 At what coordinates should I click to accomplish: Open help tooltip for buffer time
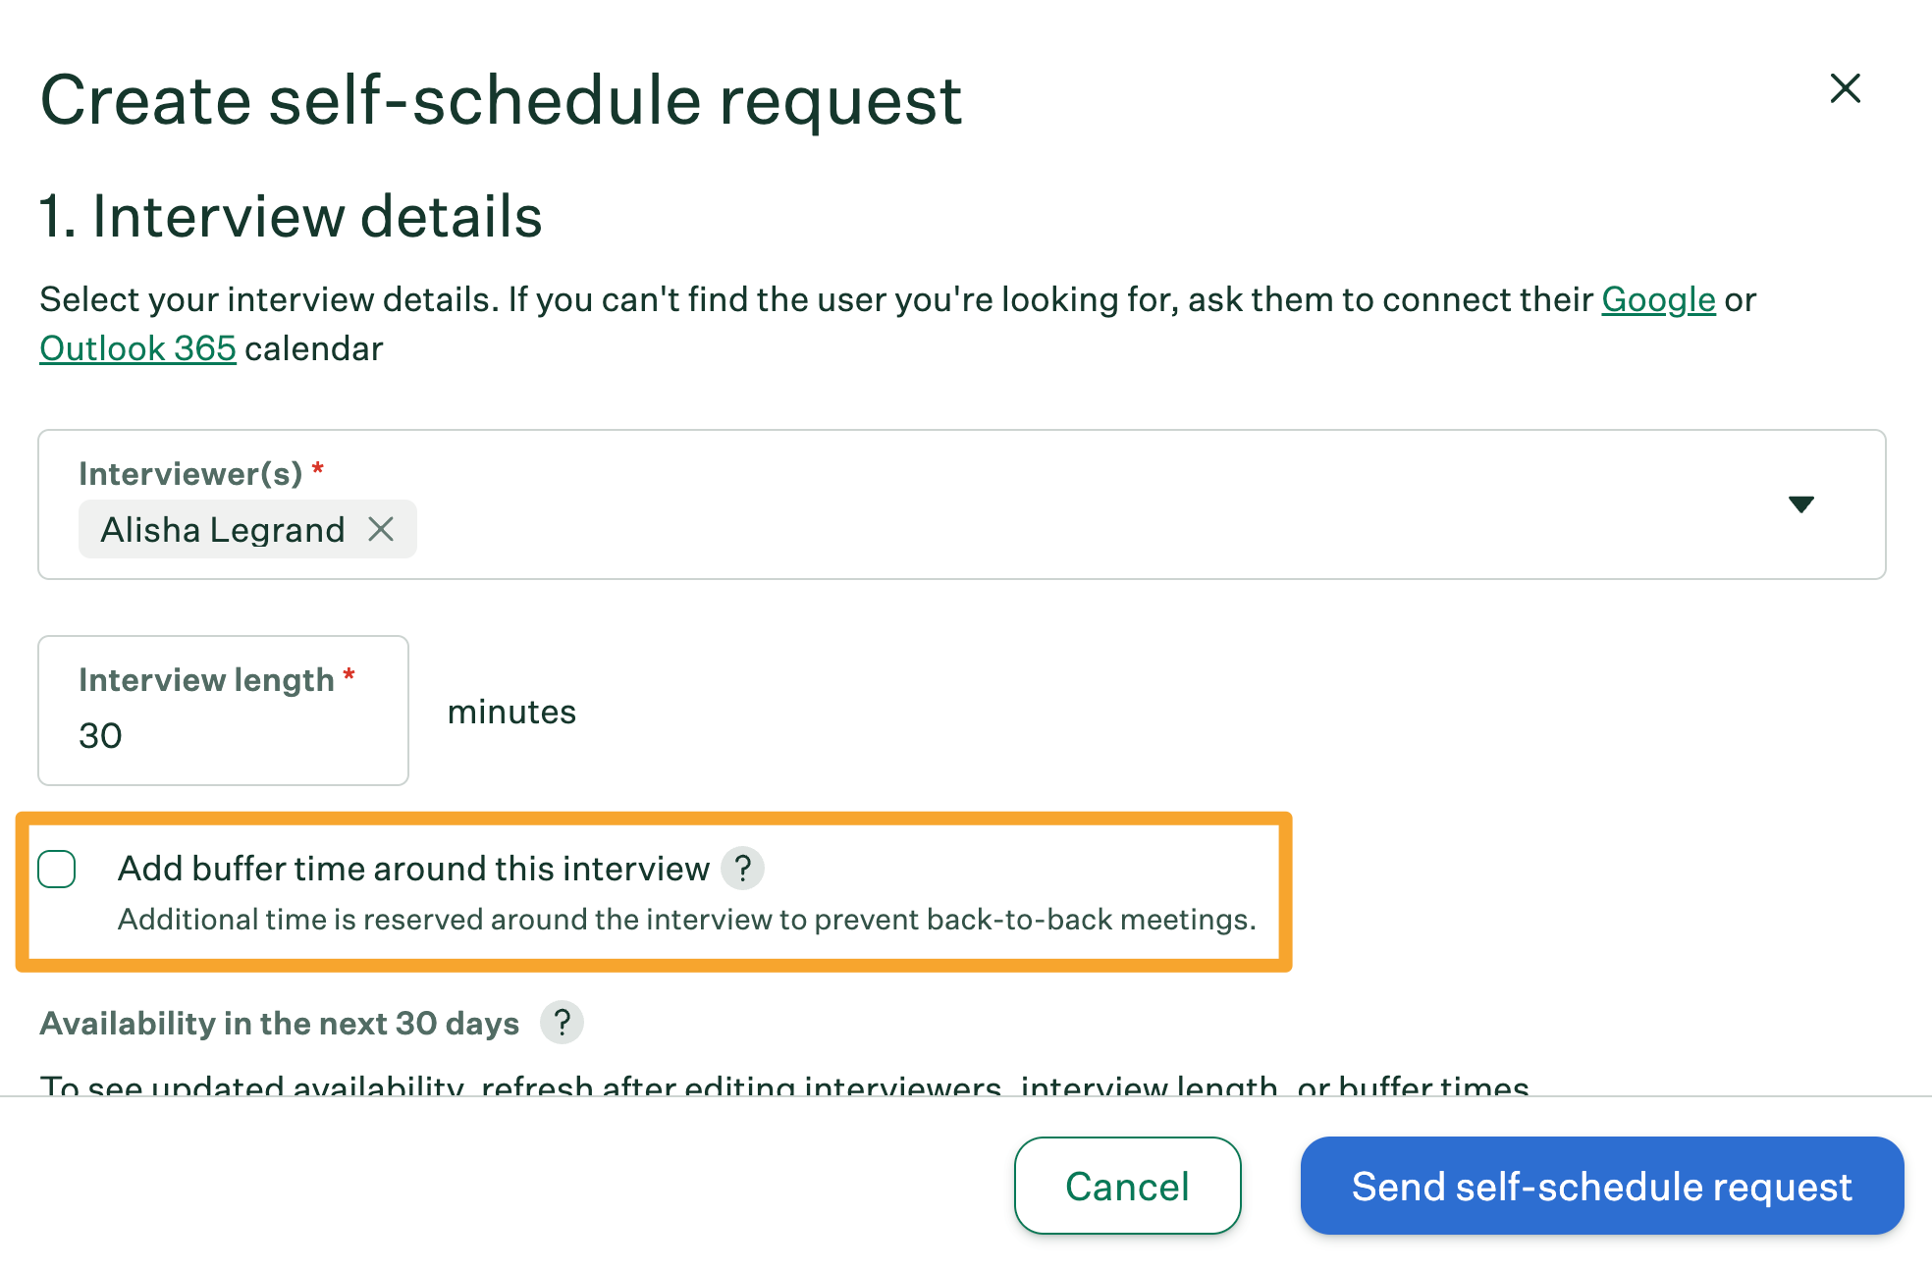coord(742,869)
